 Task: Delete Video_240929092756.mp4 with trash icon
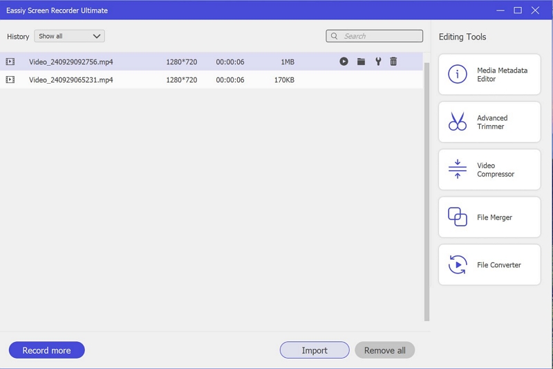tap(393, 62)
